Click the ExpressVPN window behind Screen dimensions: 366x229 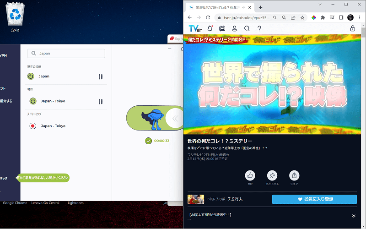point(175,39)
